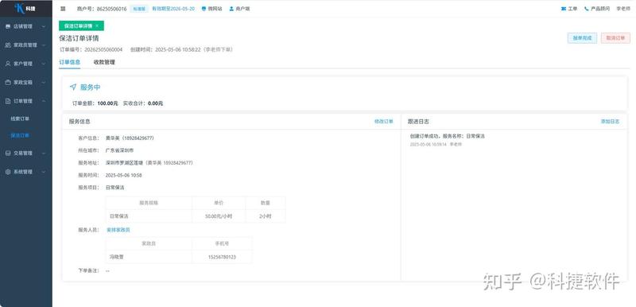
Task: Click the customer 黄华美（18928429677）info
Action: (130, 138)
